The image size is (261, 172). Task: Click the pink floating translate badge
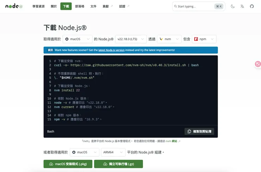pos(258,64)
